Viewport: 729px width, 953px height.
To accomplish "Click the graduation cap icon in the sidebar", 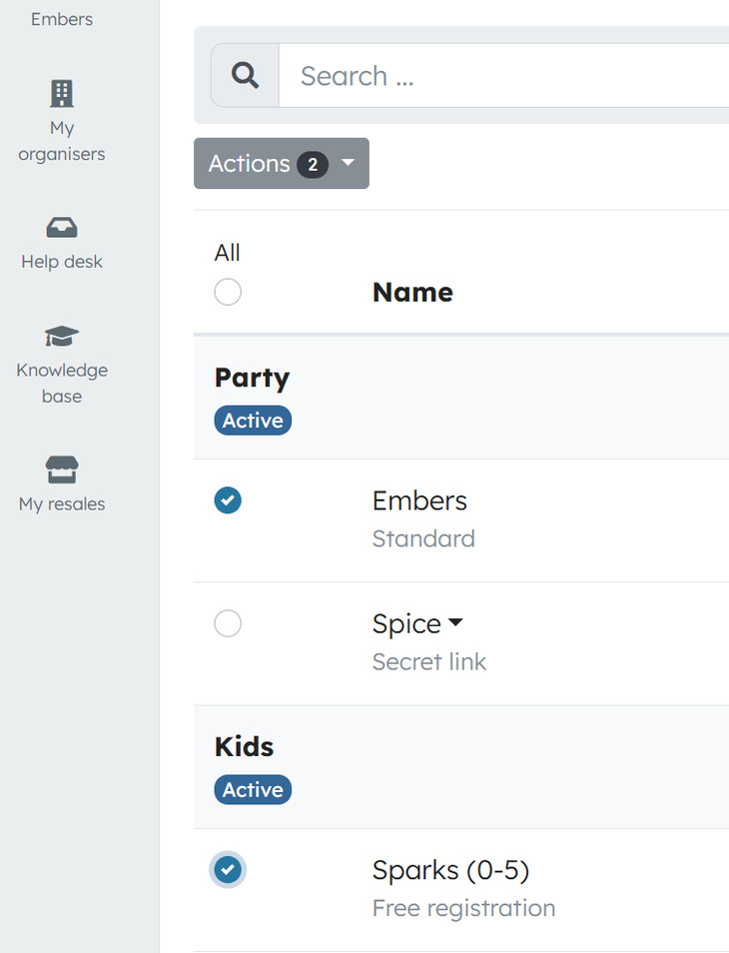I will pos(61,336).
